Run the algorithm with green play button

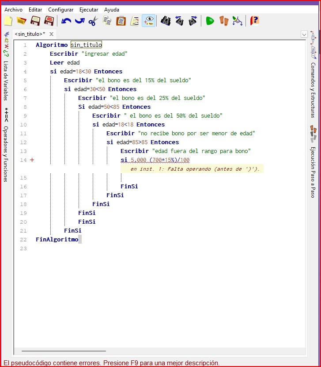(210, 21)
